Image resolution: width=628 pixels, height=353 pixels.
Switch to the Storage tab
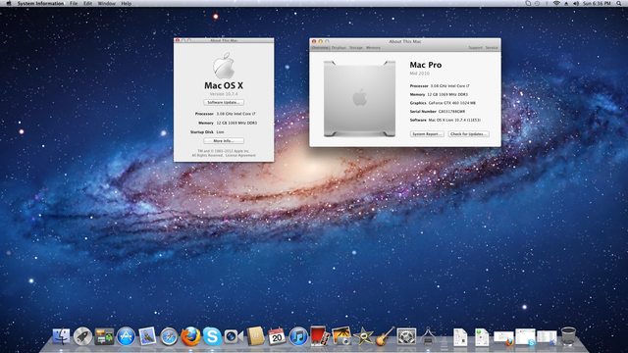(x=356, y=48)
